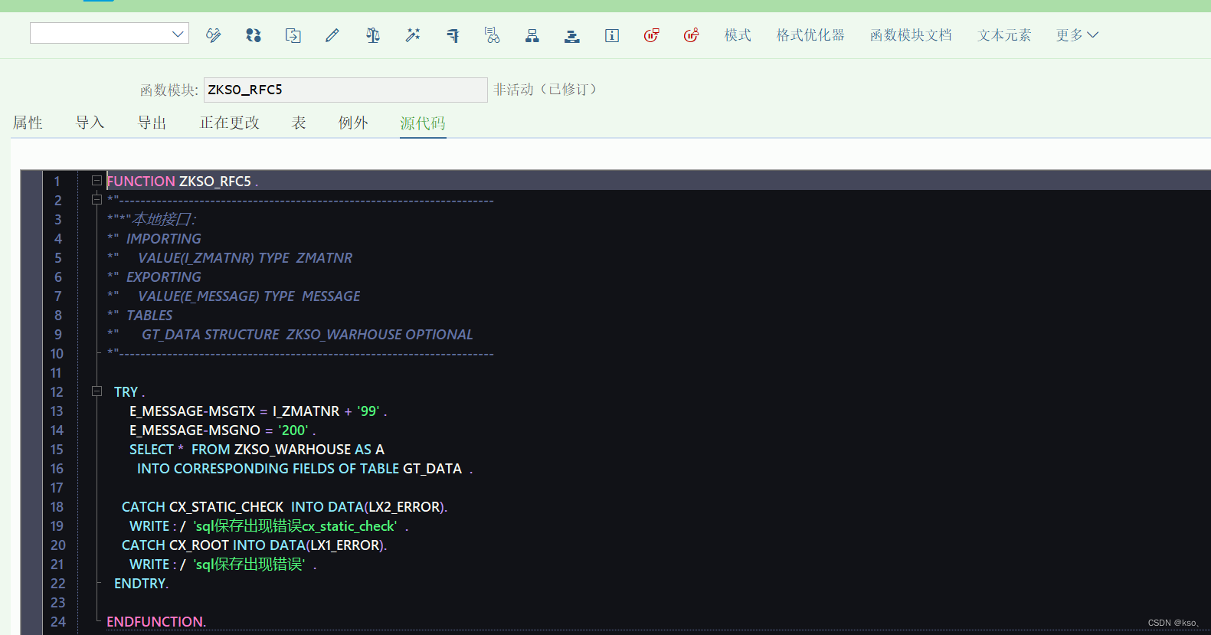
Task: Click the 非活动（已修订）status text
Action: 545,90
